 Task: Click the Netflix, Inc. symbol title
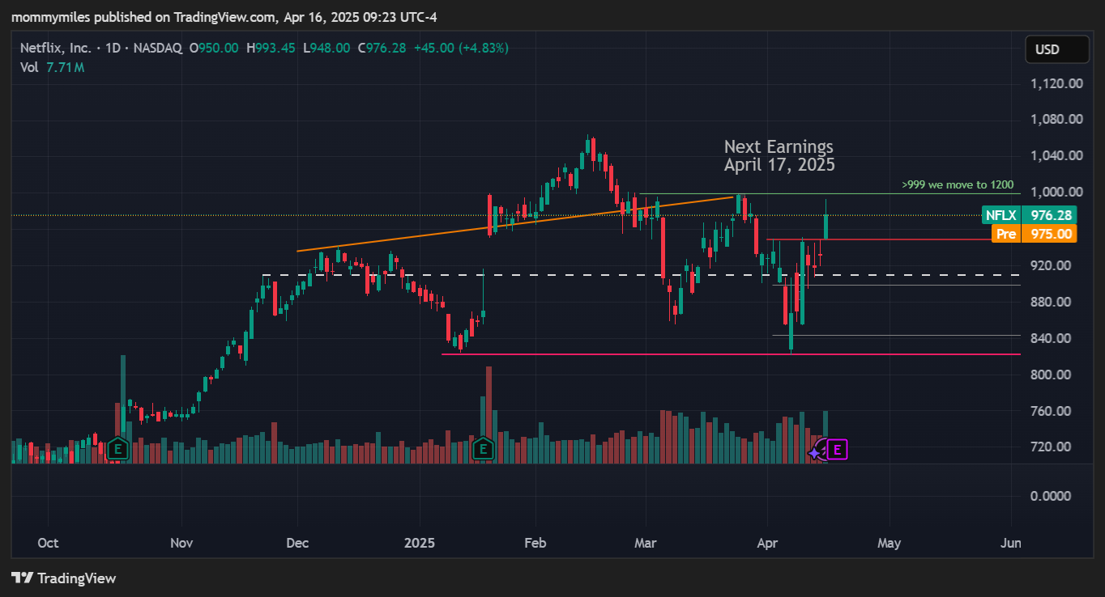pos(55,49)
